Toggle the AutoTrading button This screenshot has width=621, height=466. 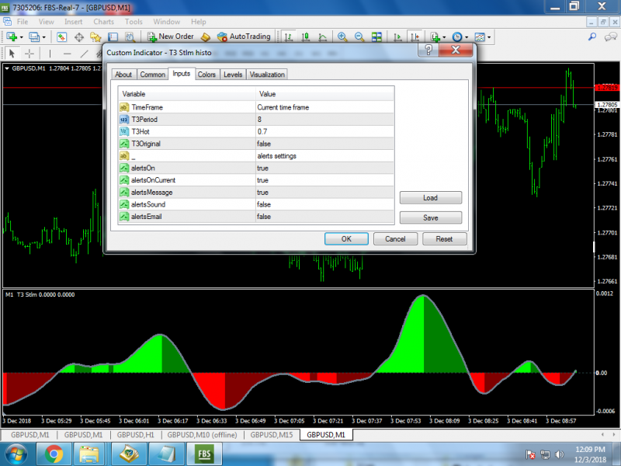(x=244, y=37)
